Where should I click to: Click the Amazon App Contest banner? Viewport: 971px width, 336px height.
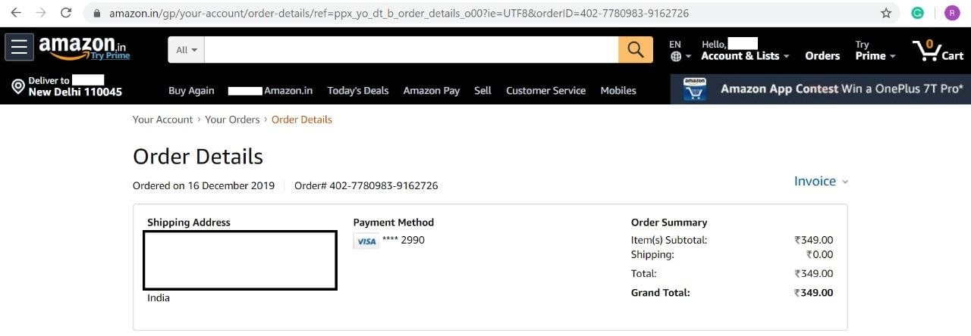point(820,89)
